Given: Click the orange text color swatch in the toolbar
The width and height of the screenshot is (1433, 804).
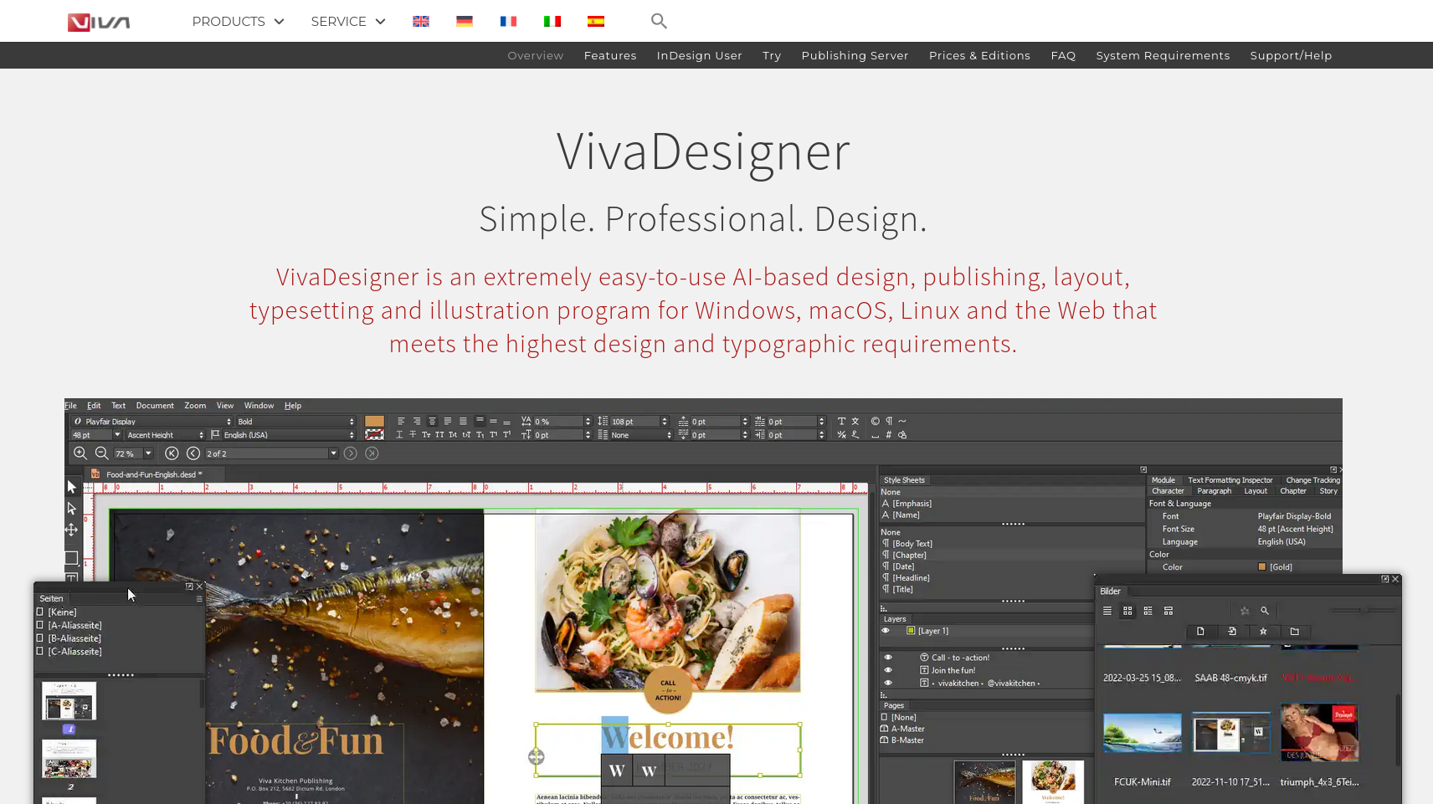Looking at the screenshot, I should click(374, 422).
